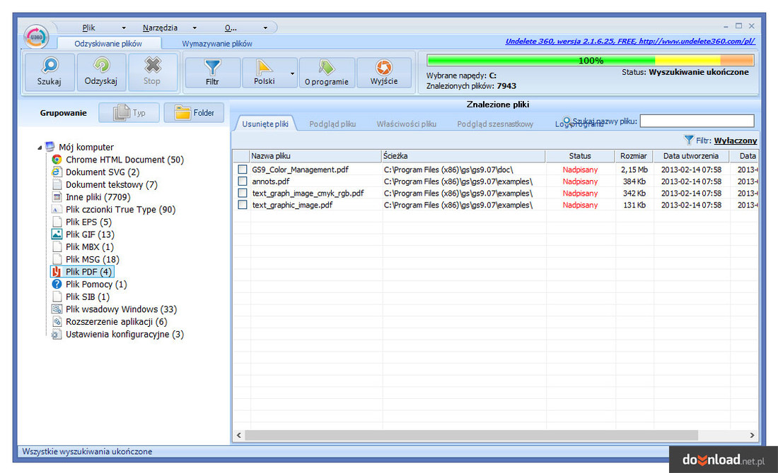Image resolution: width=778 pixels, height=473 pixels.
Task: Click the Plik wsadowy Windows icon
Action: pos(57,309)
